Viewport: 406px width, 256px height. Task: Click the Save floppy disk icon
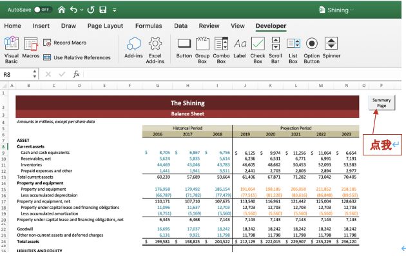click(x=103, y=10)
